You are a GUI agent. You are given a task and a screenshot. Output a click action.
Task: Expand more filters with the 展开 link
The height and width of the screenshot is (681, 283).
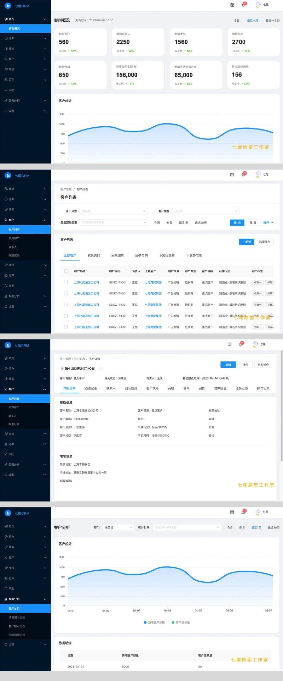(x=268, y=223)
